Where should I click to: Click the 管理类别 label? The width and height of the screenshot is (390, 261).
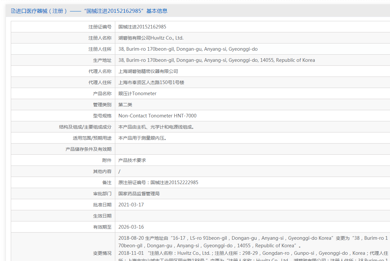pos(102,105)
